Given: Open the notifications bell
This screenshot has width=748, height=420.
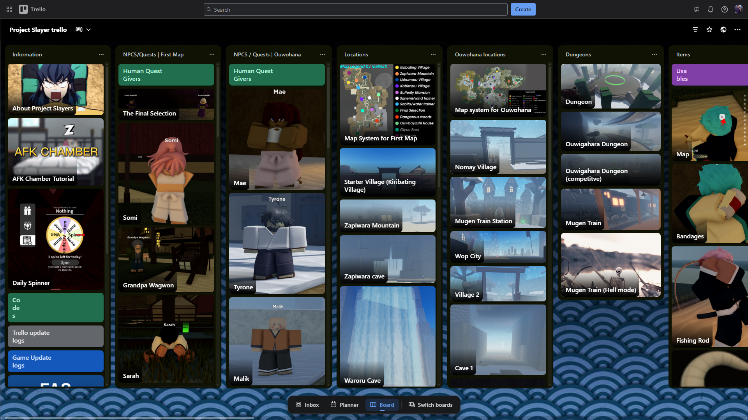Looking at the screenshot, I should tap(711, 9).
